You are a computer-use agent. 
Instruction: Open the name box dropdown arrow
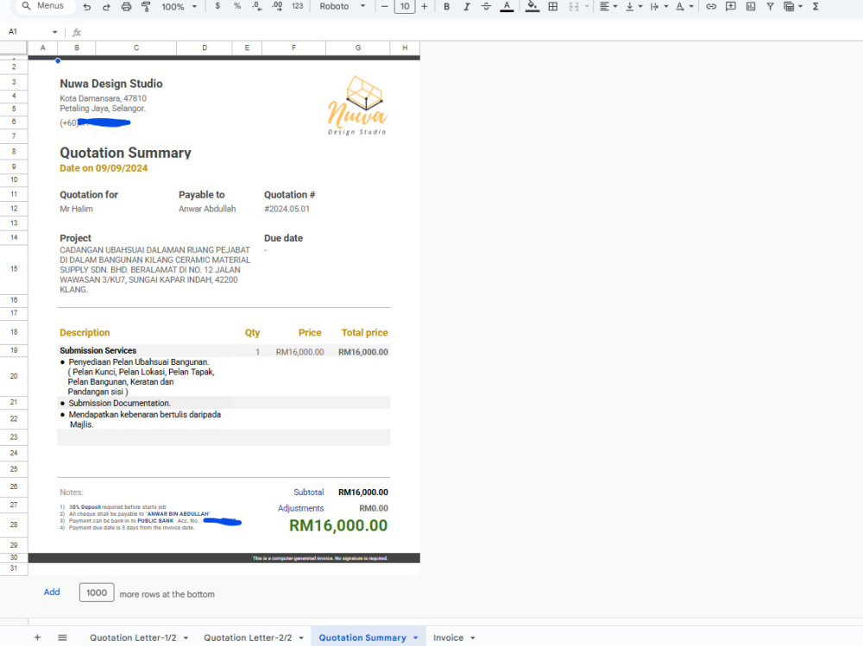(x=54, y=32)
